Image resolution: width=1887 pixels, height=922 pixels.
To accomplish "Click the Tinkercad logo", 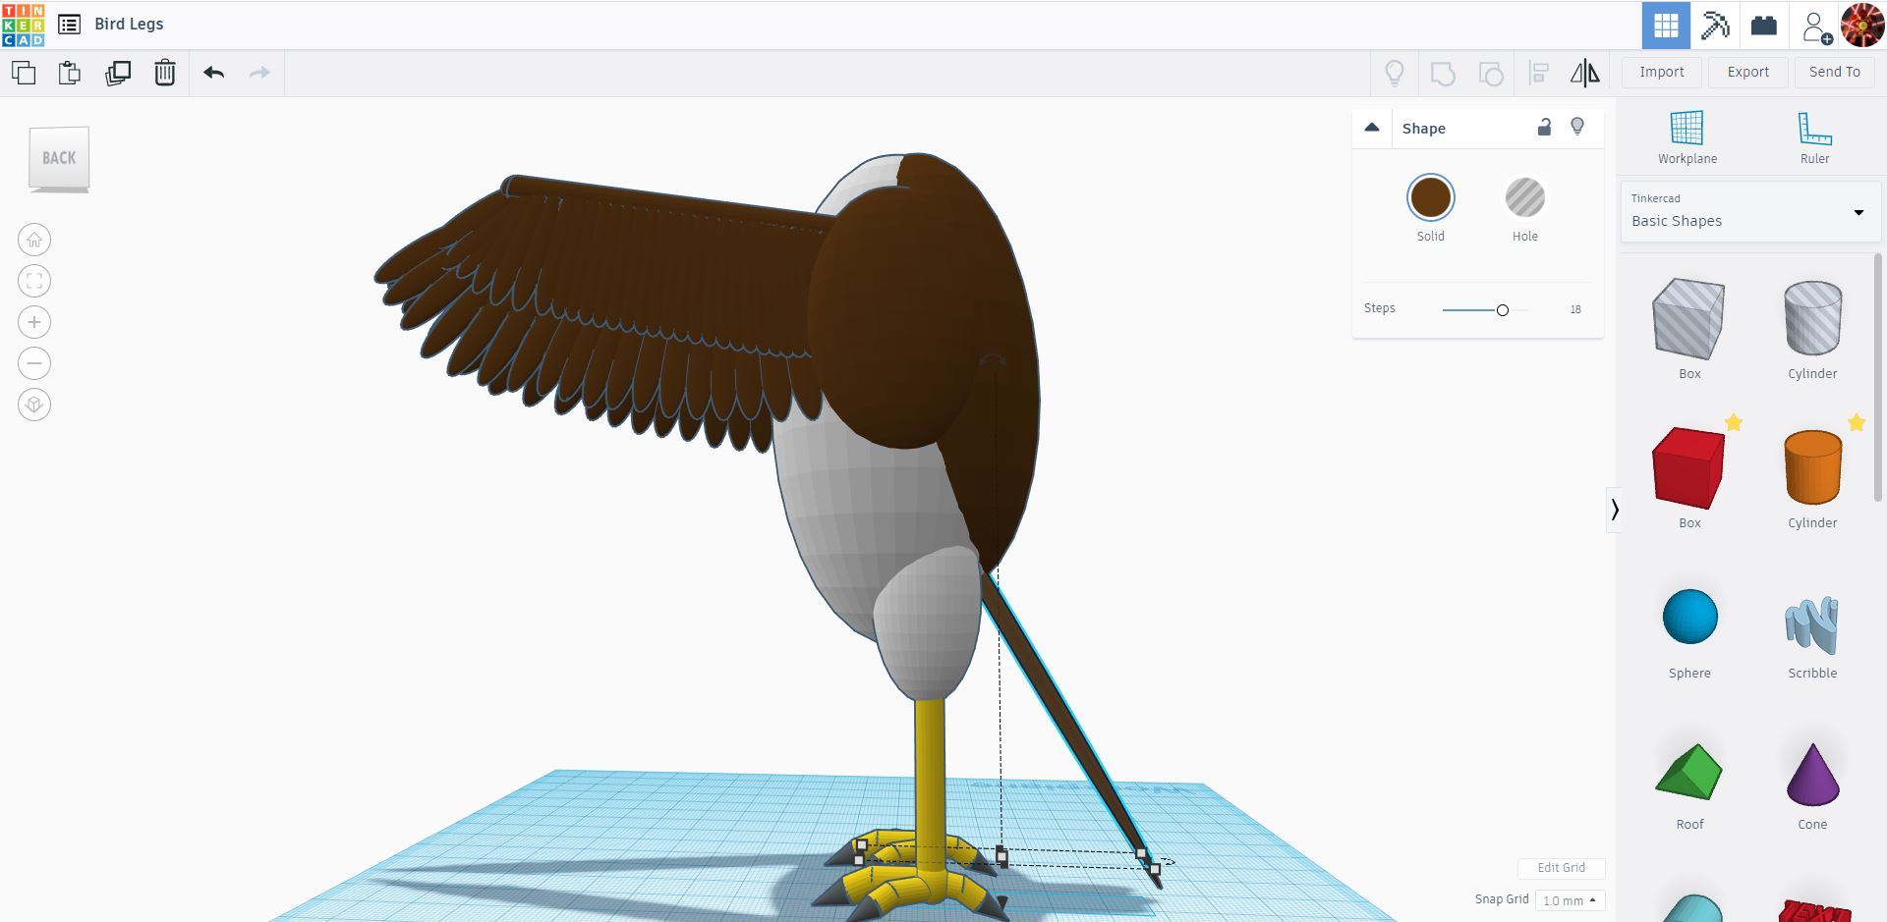I will click(24, 25).
